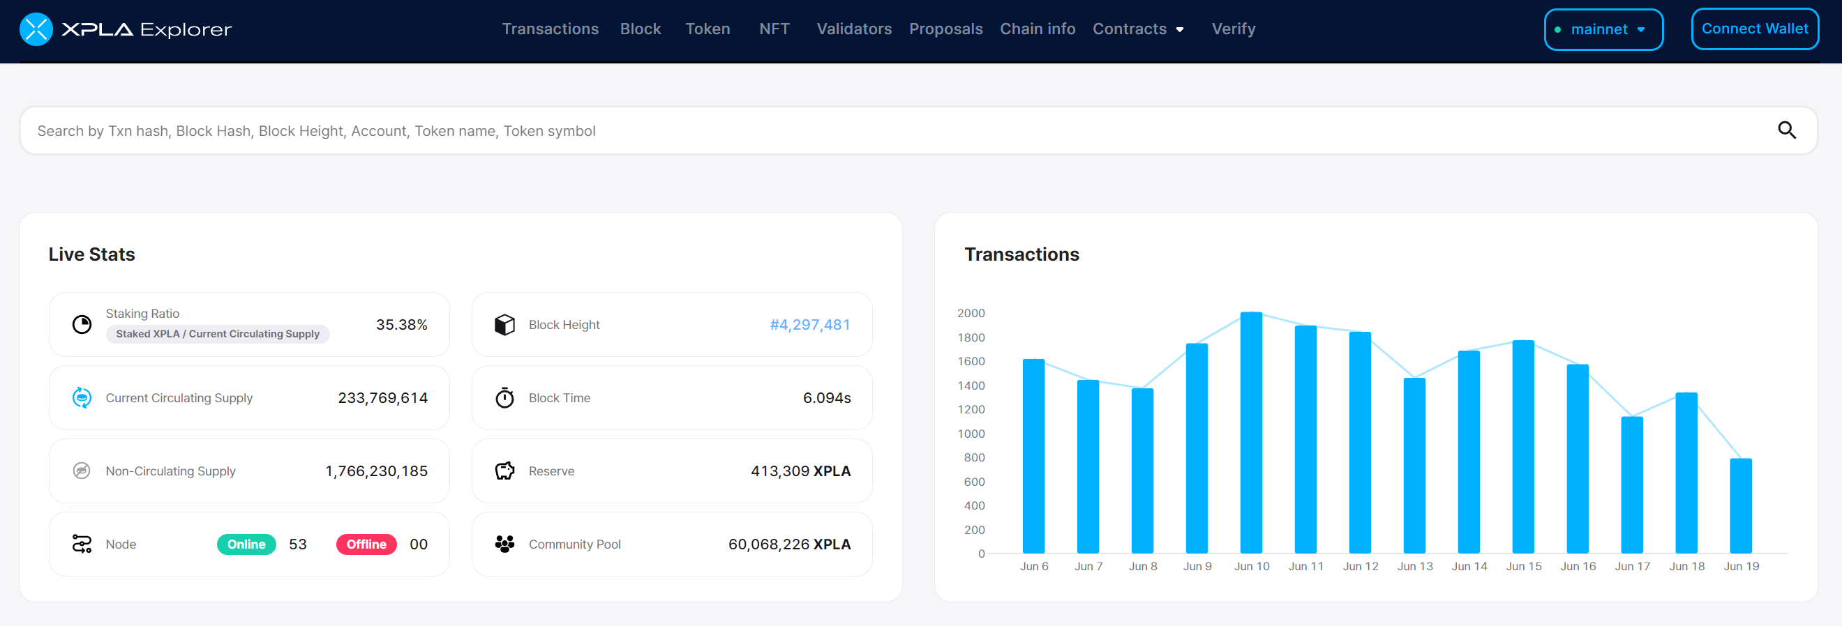Click the Jun 15 transactions bar
1842x626 pixels.
pos(1523,447)
